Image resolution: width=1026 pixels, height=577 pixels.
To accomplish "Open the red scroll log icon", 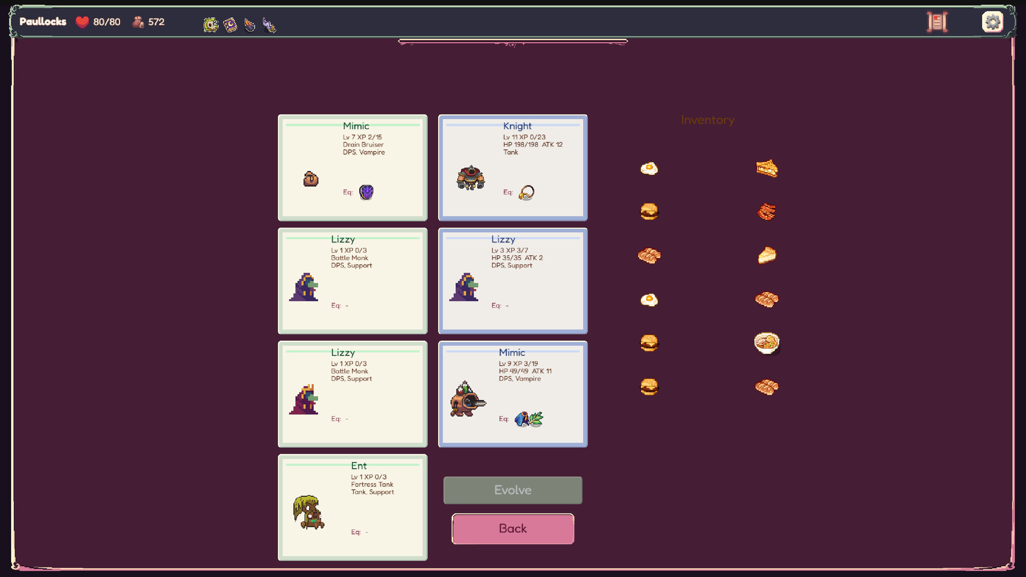I will point(937,22).
